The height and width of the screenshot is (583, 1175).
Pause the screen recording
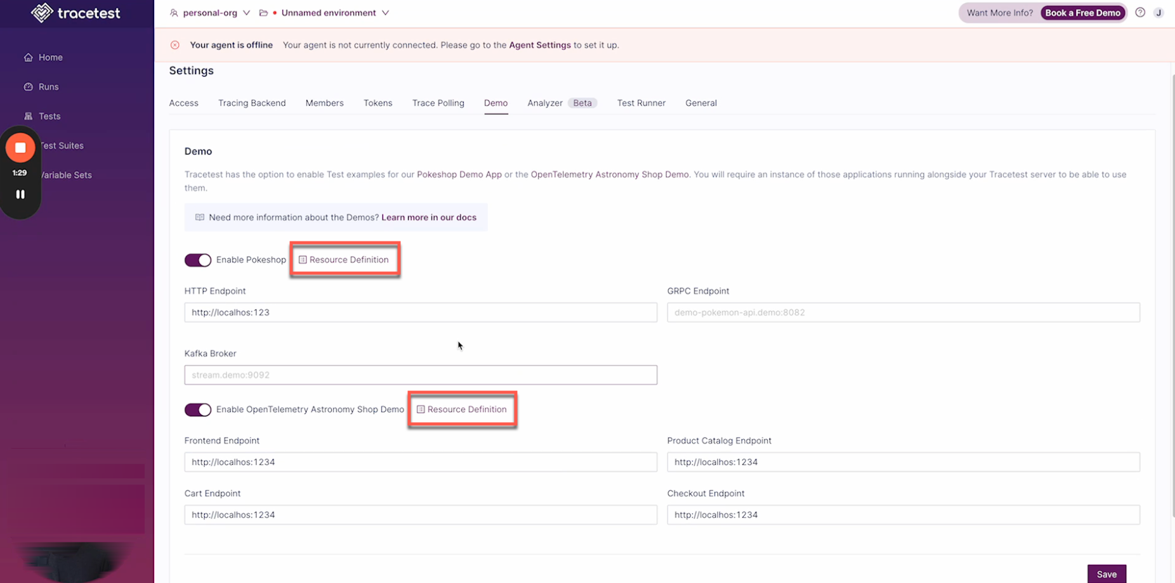pyautogui.click(x=20, y=195)
